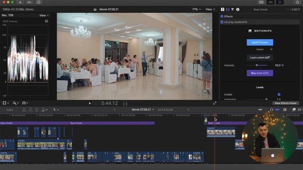Open the color inspector triangle tab

(232, 9)
